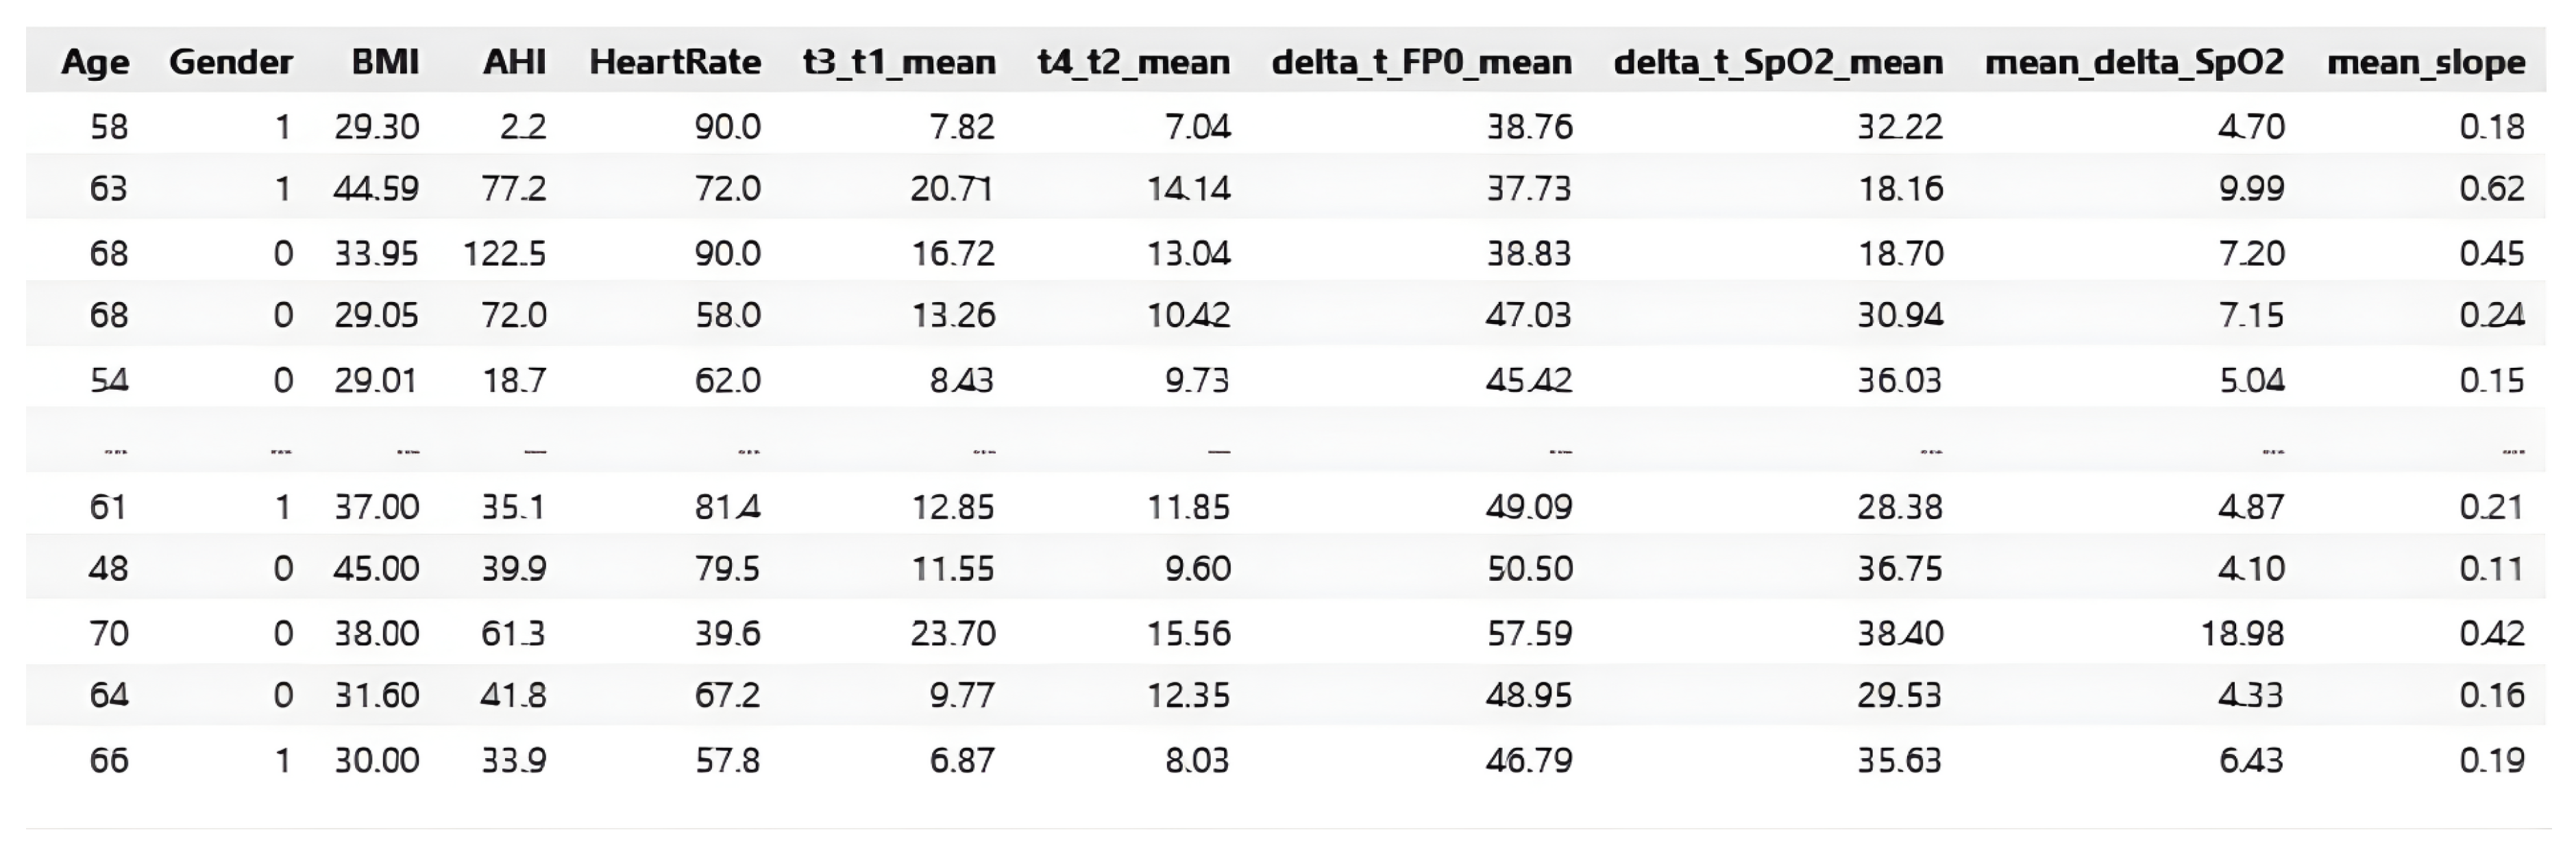
Task: Select the delta_t_FP0_mean value 57.59
Action: pyautogui.click(x=1529, y=633)
